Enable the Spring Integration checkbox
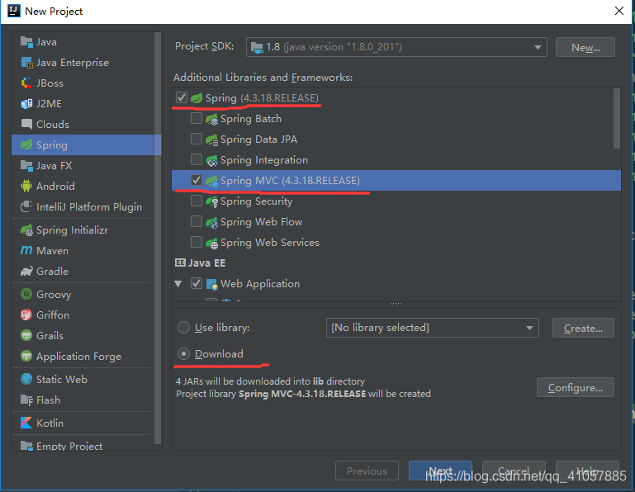 click(x=197, y=159)
